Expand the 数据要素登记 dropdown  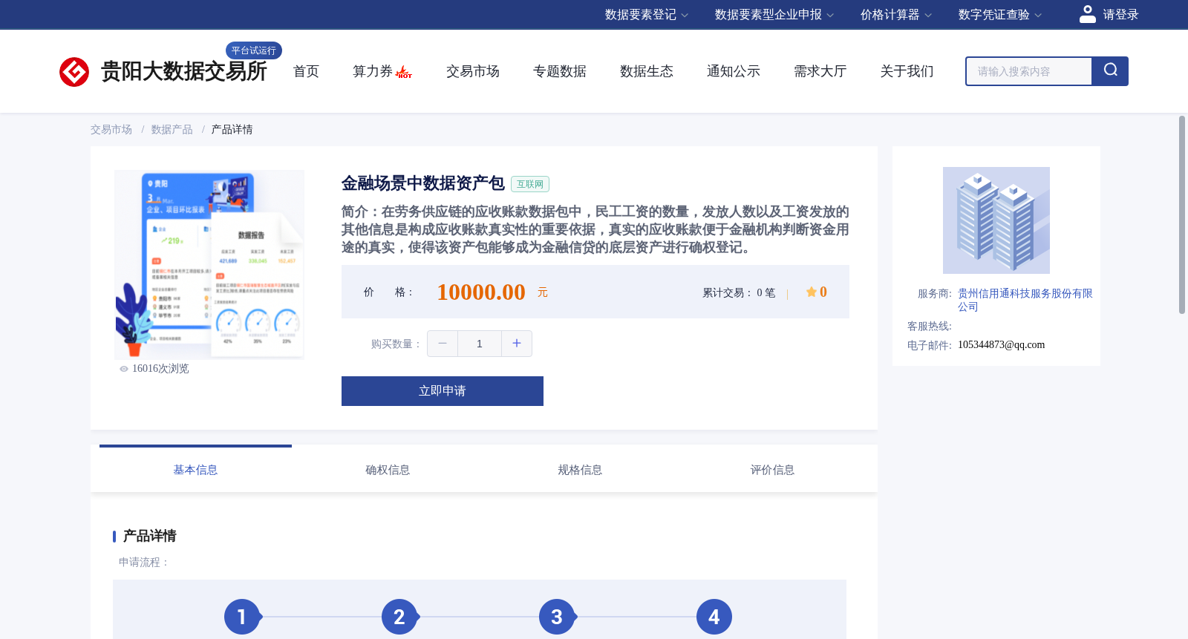pos(647,15)
